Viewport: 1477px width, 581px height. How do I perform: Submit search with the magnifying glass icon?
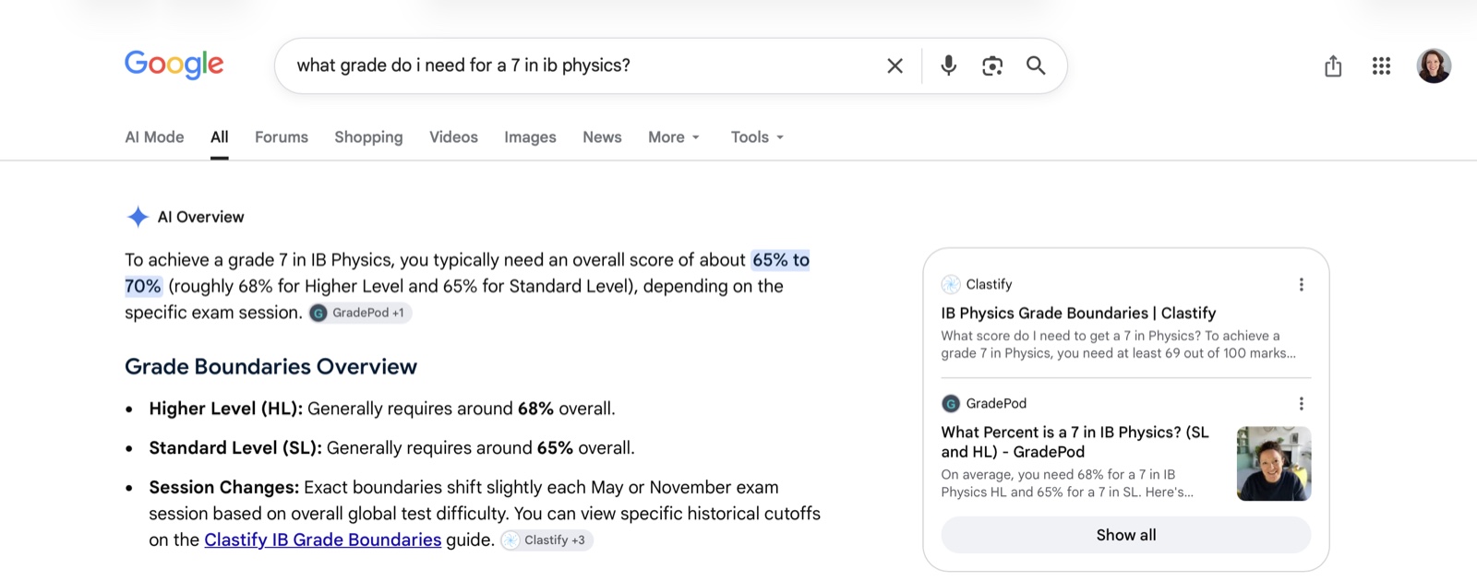[1036, 65]
